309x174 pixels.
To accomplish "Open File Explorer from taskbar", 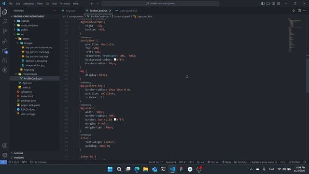I will [x=146, y=169].
